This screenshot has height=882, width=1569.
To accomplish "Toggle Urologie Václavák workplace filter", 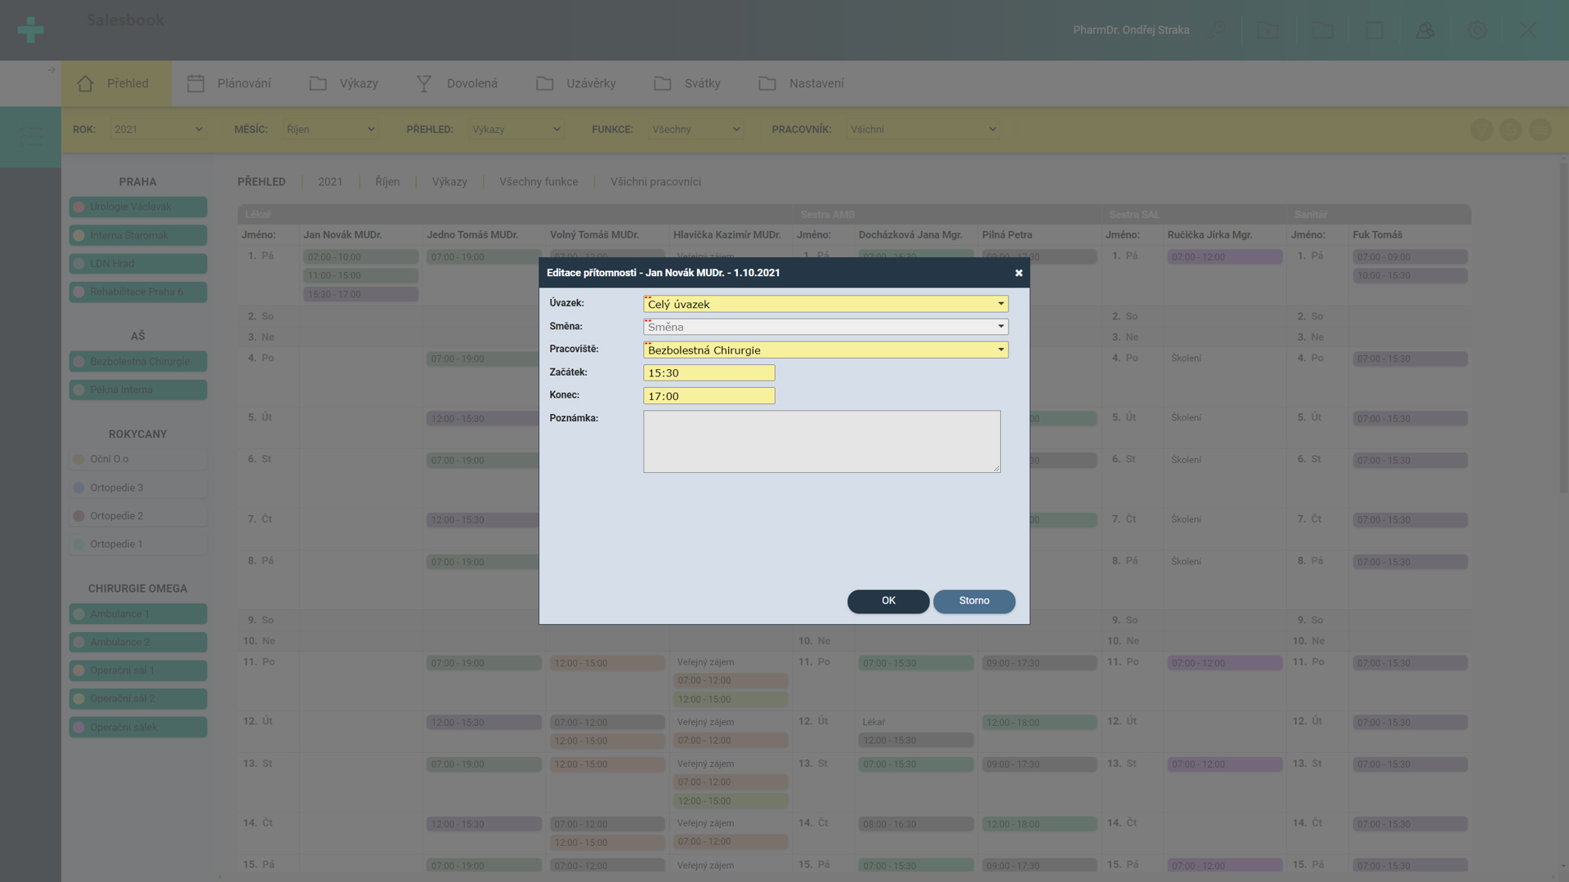I will [x=137, y=207].
